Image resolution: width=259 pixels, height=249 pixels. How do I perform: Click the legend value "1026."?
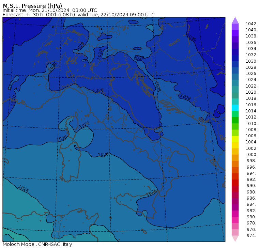(x=252, y=73)
